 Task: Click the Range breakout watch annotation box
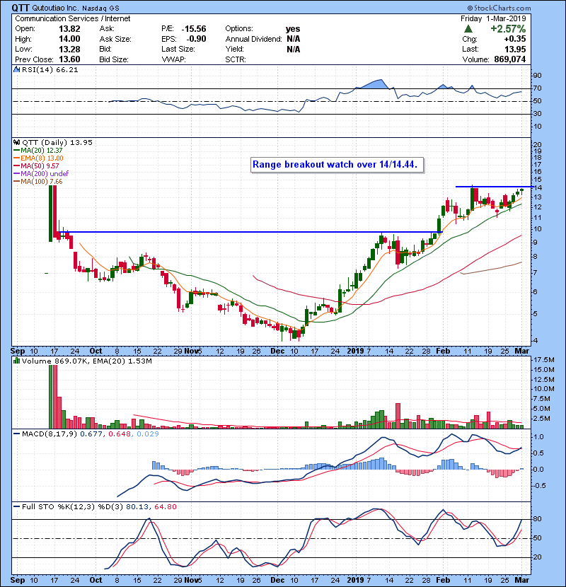337,165
